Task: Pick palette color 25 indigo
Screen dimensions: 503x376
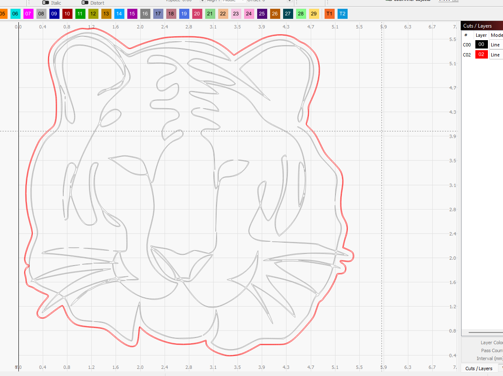Action: tap(262, 14)
